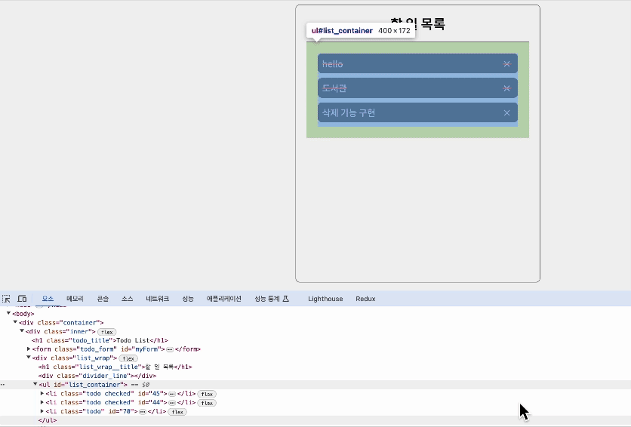Collapse the ul list_container node
631x427 pixels.
[x=35, y=385]
